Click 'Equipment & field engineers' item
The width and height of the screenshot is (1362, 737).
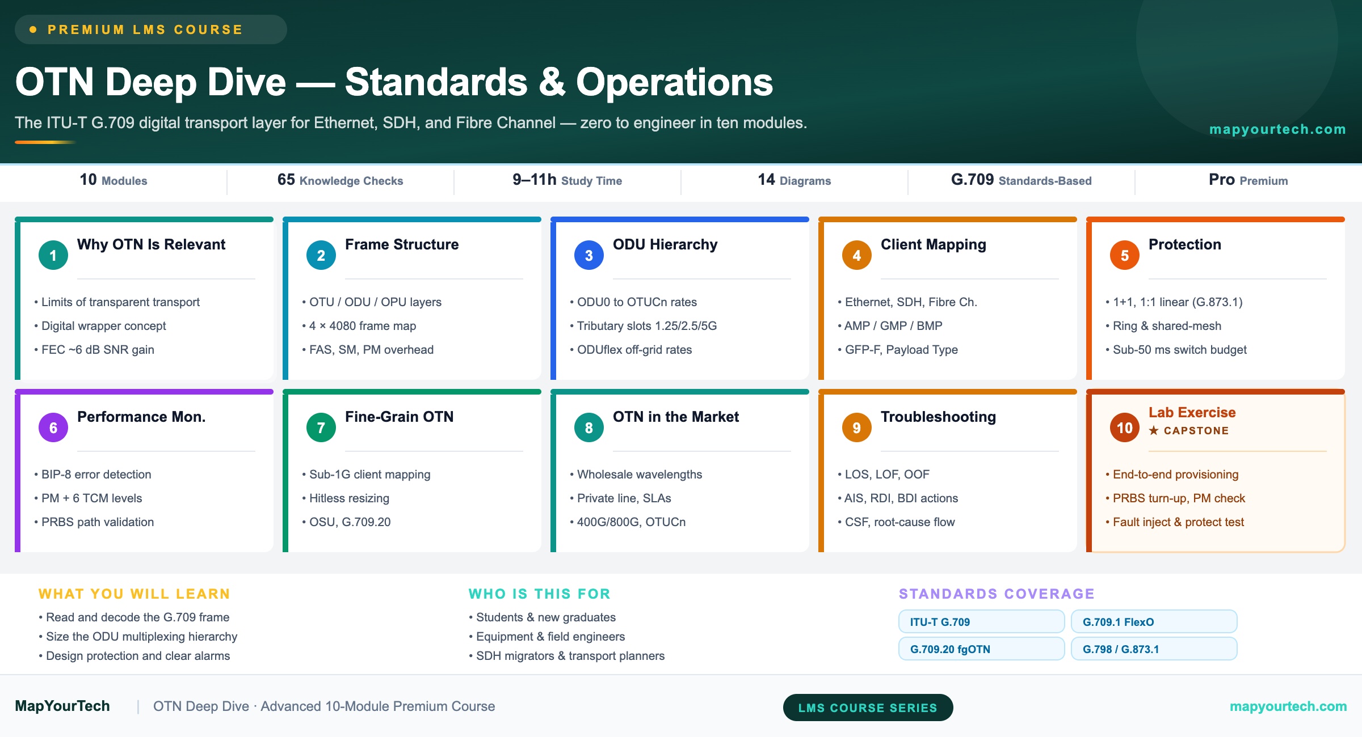[x=547, y=637]
